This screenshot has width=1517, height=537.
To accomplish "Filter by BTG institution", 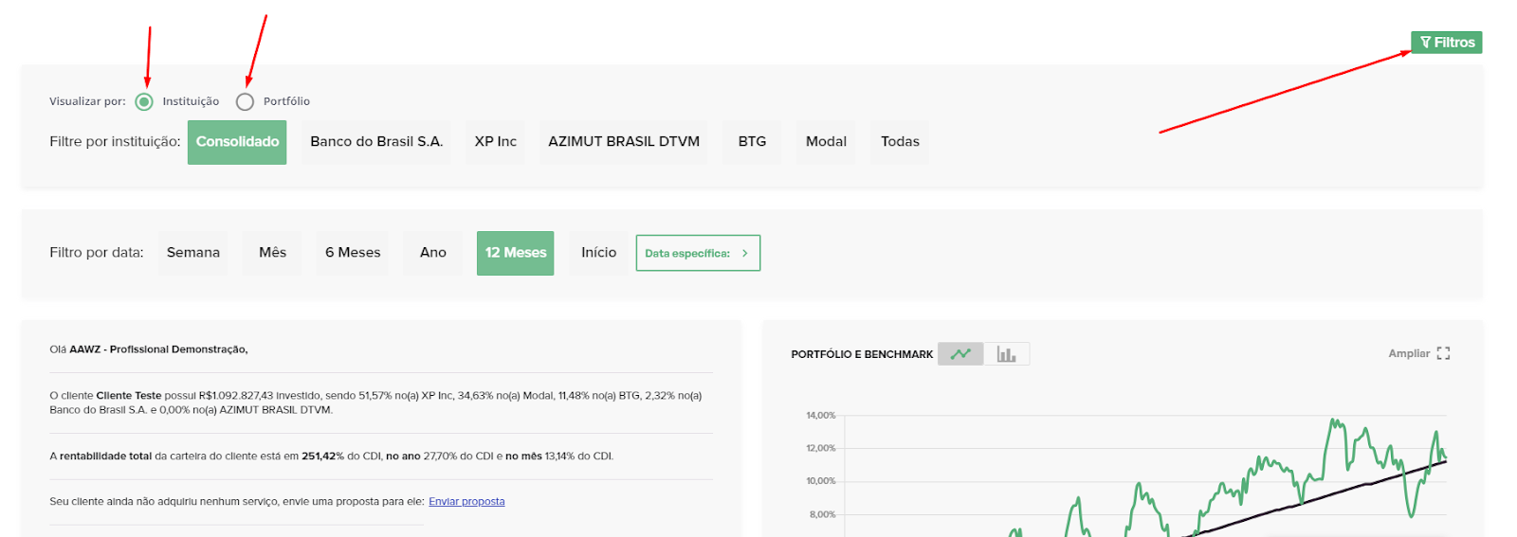I will [x=752, y=142].
